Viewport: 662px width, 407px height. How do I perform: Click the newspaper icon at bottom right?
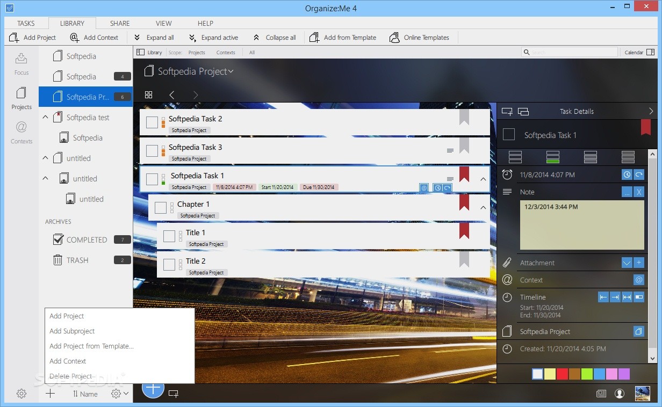point(601,394)
